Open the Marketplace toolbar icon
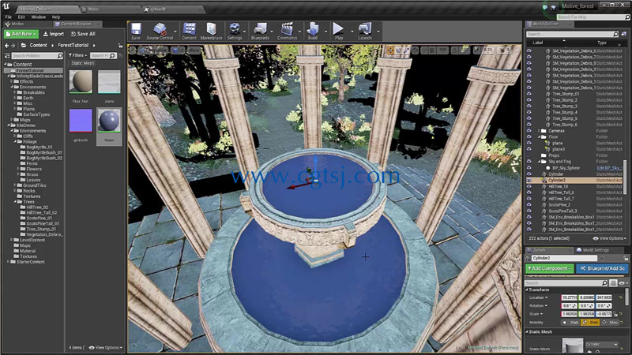Image resolution: width=632 pixels, height=355 pixels. pos(211,31)
